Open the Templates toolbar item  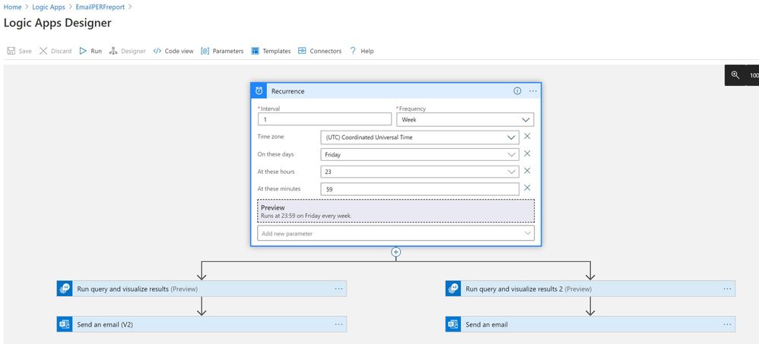[271, 51]
